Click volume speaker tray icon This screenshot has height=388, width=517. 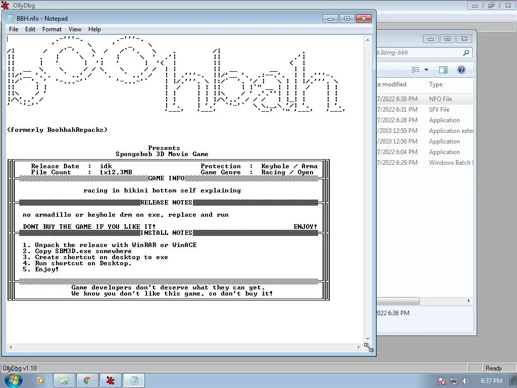point(466,381)
